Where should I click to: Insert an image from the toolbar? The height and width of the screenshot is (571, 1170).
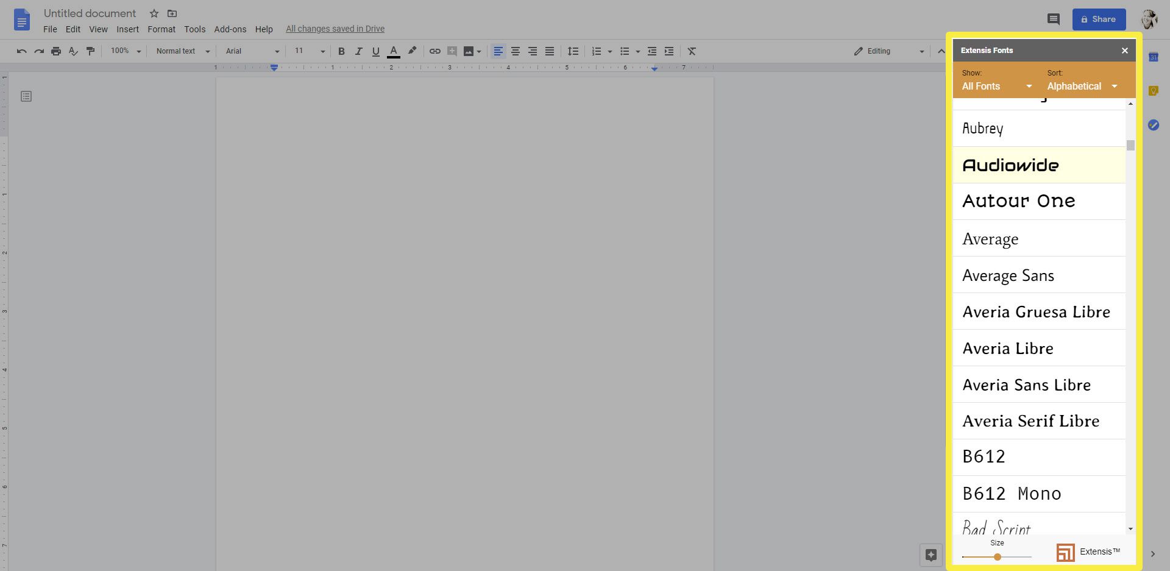469,51
